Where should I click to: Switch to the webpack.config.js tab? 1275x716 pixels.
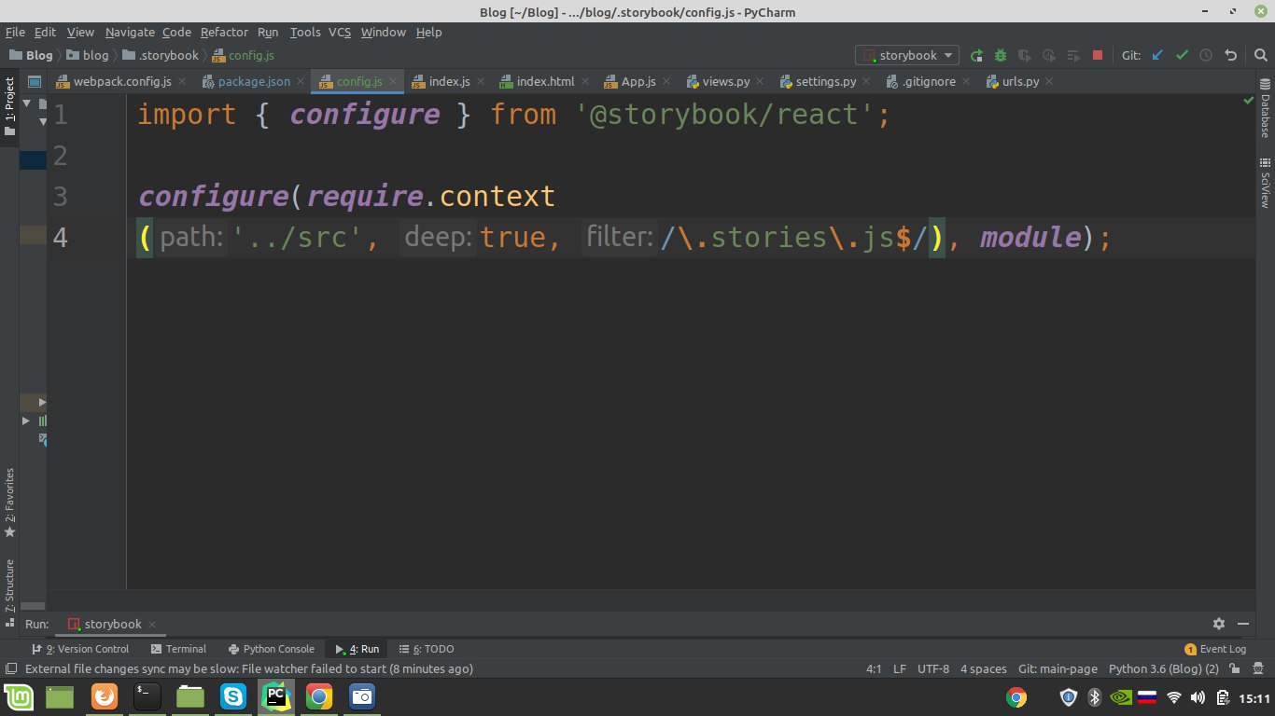121,82
